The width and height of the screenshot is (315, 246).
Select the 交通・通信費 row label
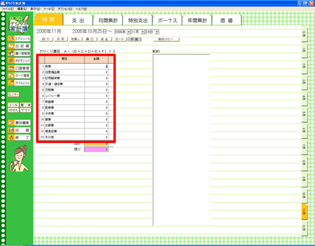pyautogui.click(x=54, y=84)
